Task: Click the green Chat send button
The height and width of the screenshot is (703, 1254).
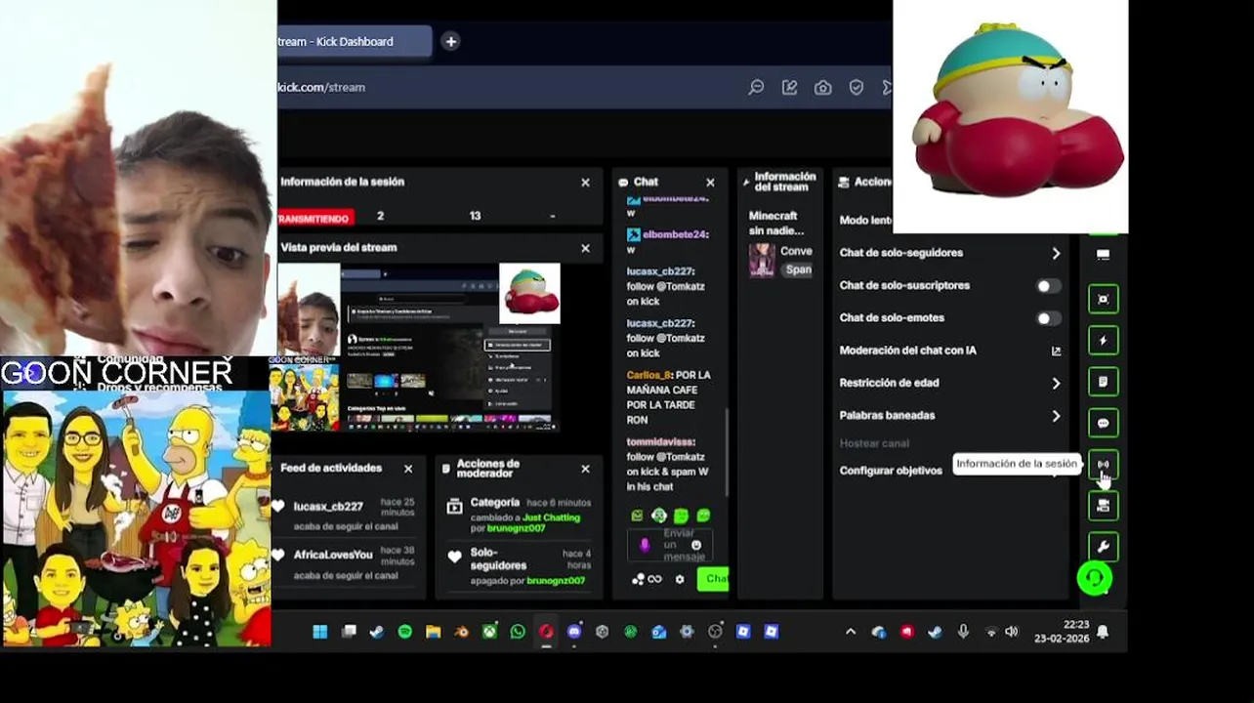Action: (x=714, y=579)
